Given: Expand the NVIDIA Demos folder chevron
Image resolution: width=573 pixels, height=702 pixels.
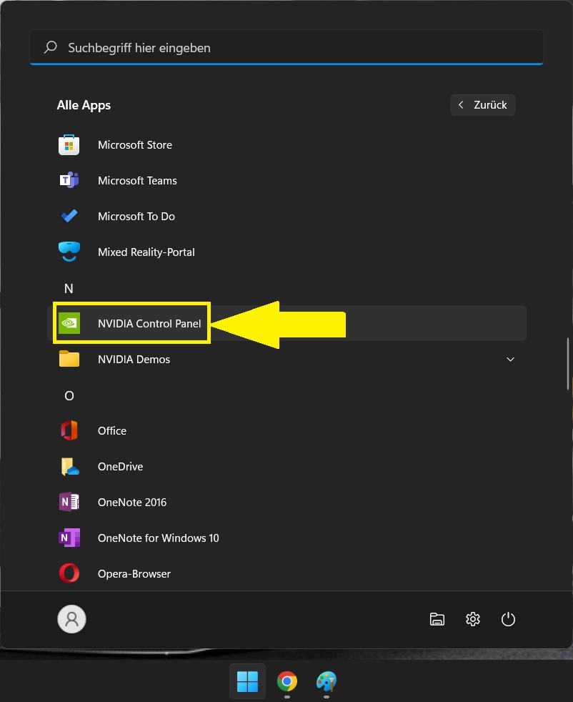Looking at the screenshot, I should click(510, 359).
